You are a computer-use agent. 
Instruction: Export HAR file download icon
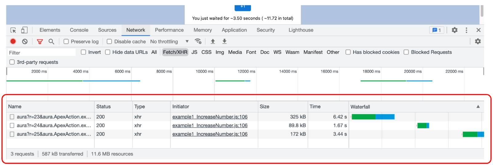(x=224, y=41)
